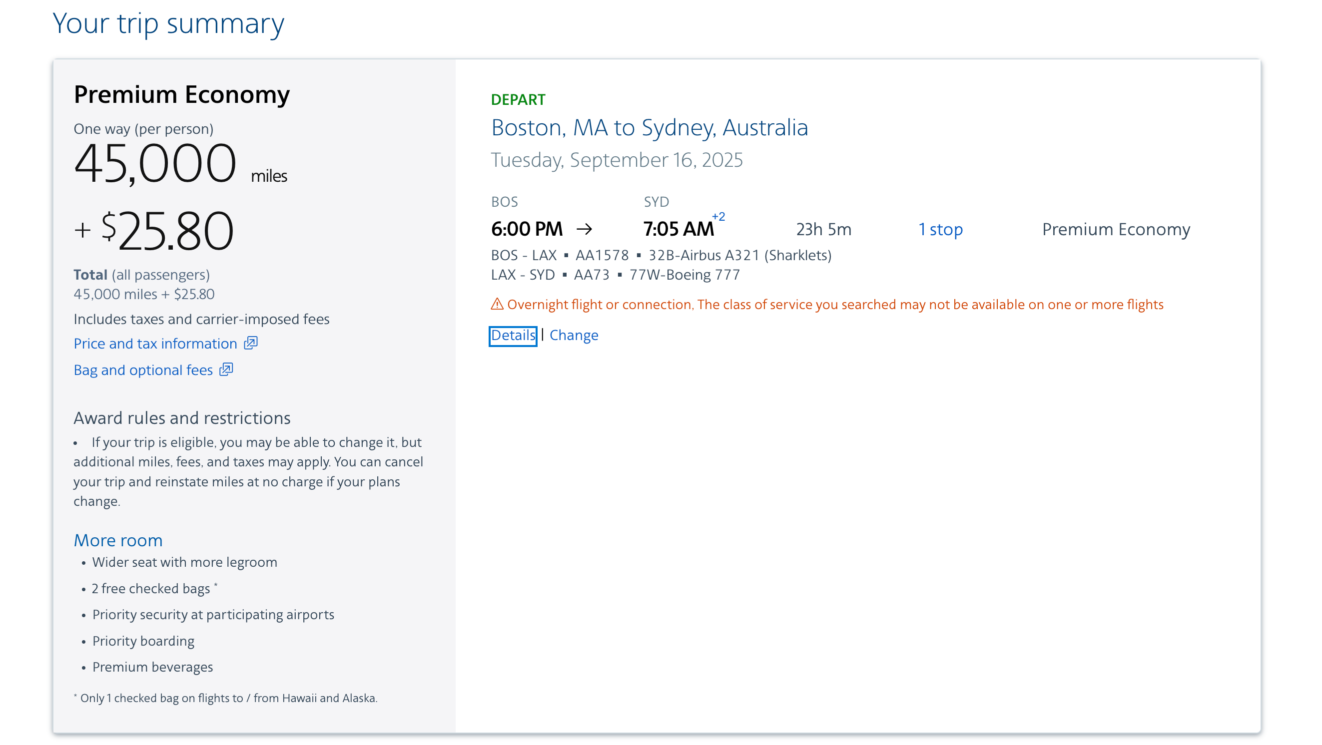View the 1 stop connection info
The image size is (1322, 745).
[x=940, y=229]
